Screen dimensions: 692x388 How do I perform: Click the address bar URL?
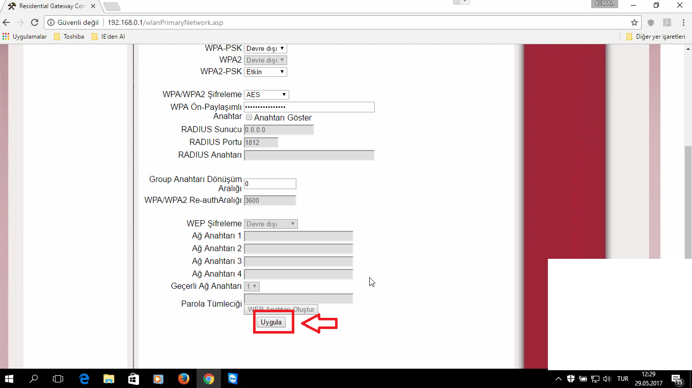pos(165,23)
